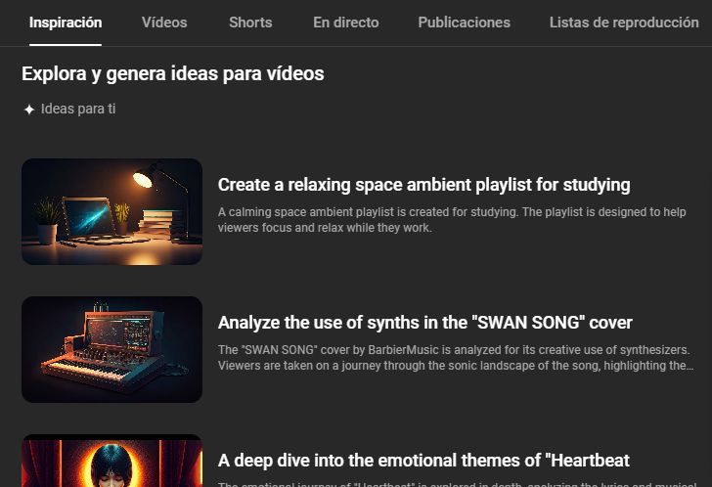Click heading "Explora y genera ideas para vídeos"
The image size is (712, 487).
[x=173, y=74]
